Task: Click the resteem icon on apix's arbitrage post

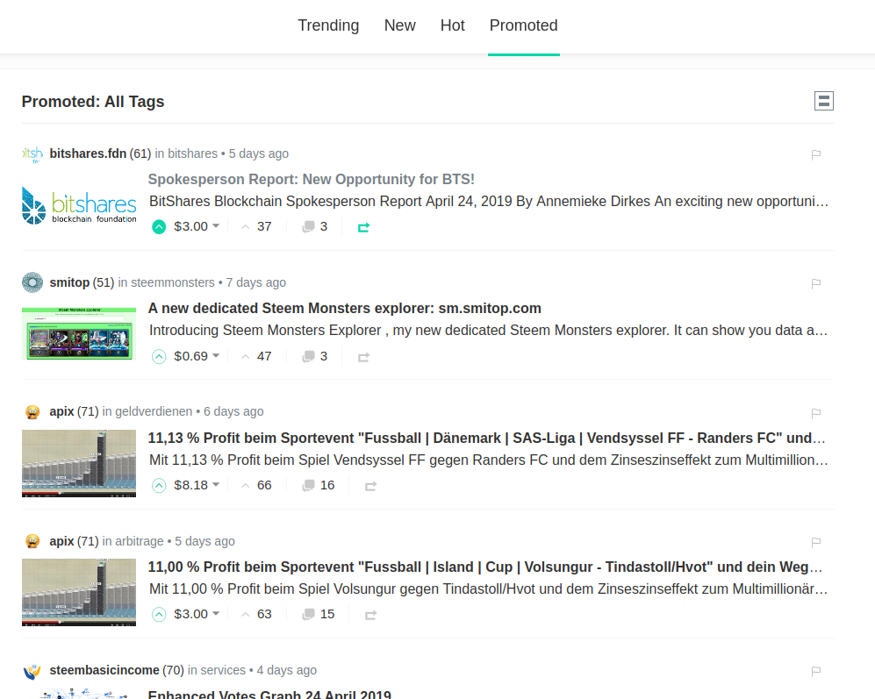Action: pos(369,614)
